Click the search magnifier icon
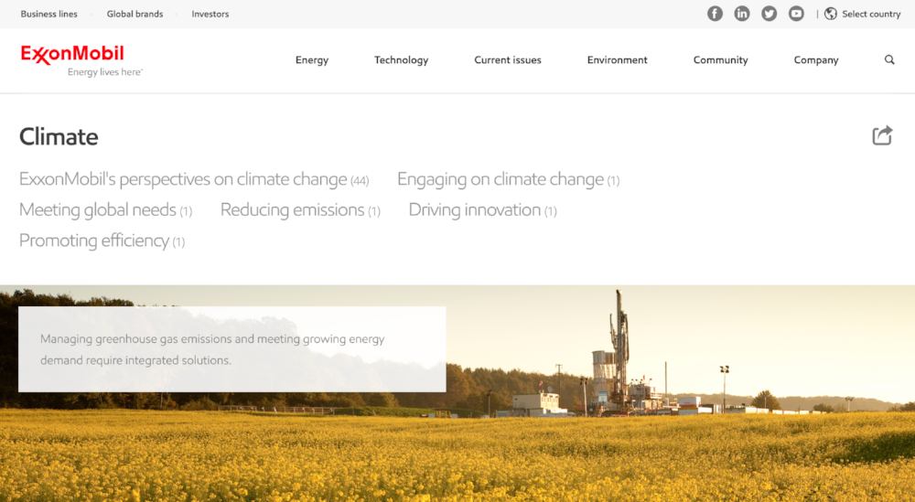This screenshot has height=502, width=915. point(889,59)
